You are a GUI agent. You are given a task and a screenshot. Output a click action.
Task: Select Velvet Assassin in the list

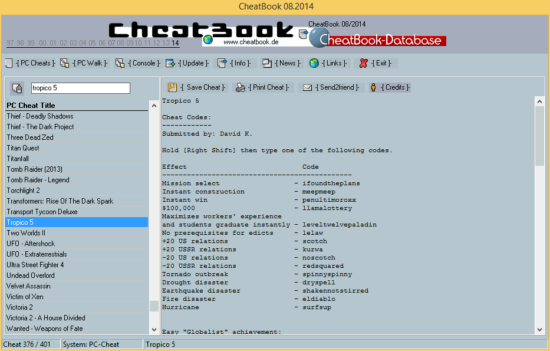[x=77, y=286]
